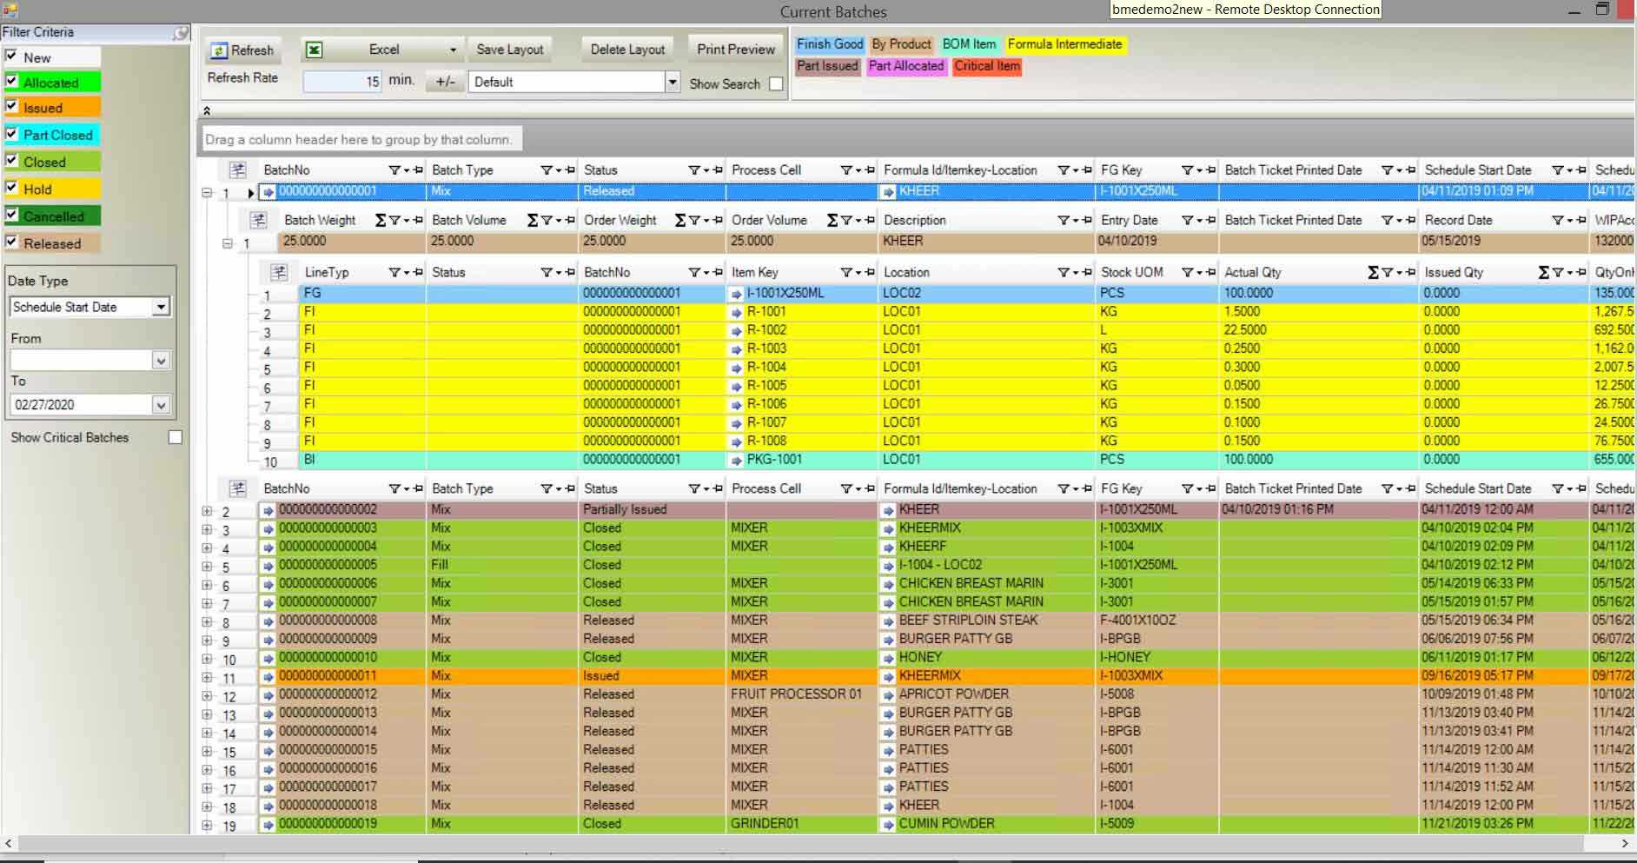Click the Print Preview button
The image size is (1637, 863).
[735, 49]
